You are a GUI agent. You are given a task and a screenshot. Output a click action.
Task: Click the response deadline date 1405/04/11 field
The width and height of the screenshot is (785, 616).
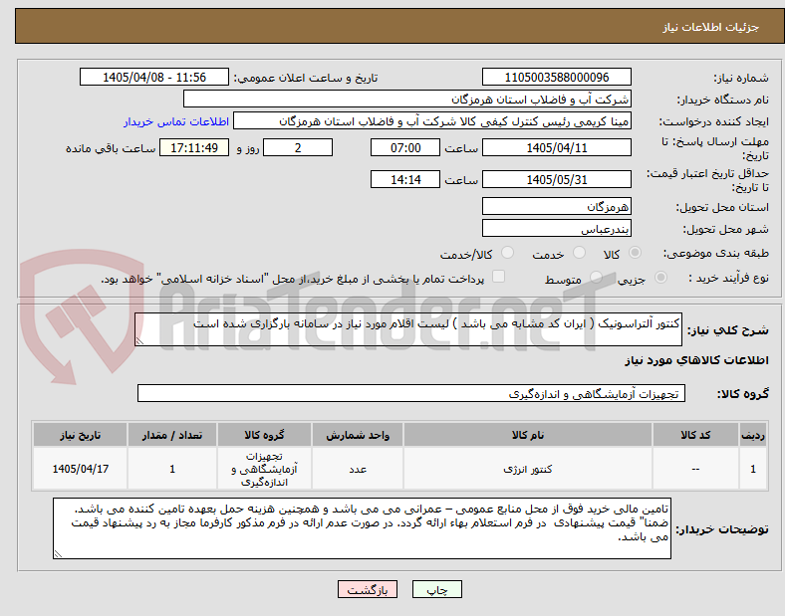[556, 147]
